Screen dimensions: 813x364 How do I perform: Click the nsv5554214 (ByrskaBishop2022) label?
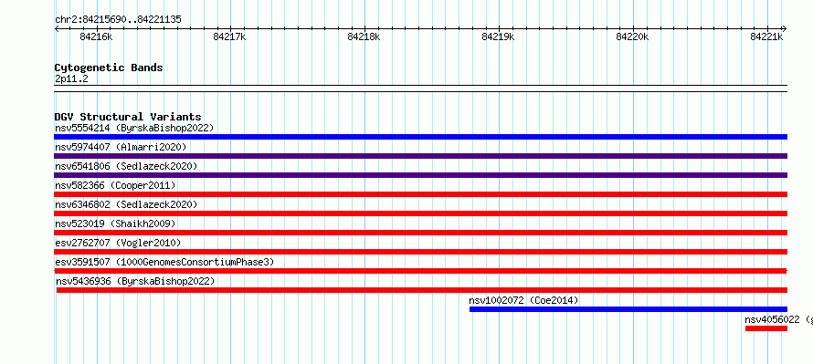134,128
